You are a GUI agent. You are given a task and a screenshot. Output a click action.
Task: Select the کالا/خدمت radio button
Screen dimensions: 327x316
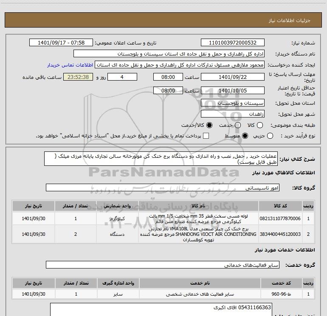tap(209, 125)
